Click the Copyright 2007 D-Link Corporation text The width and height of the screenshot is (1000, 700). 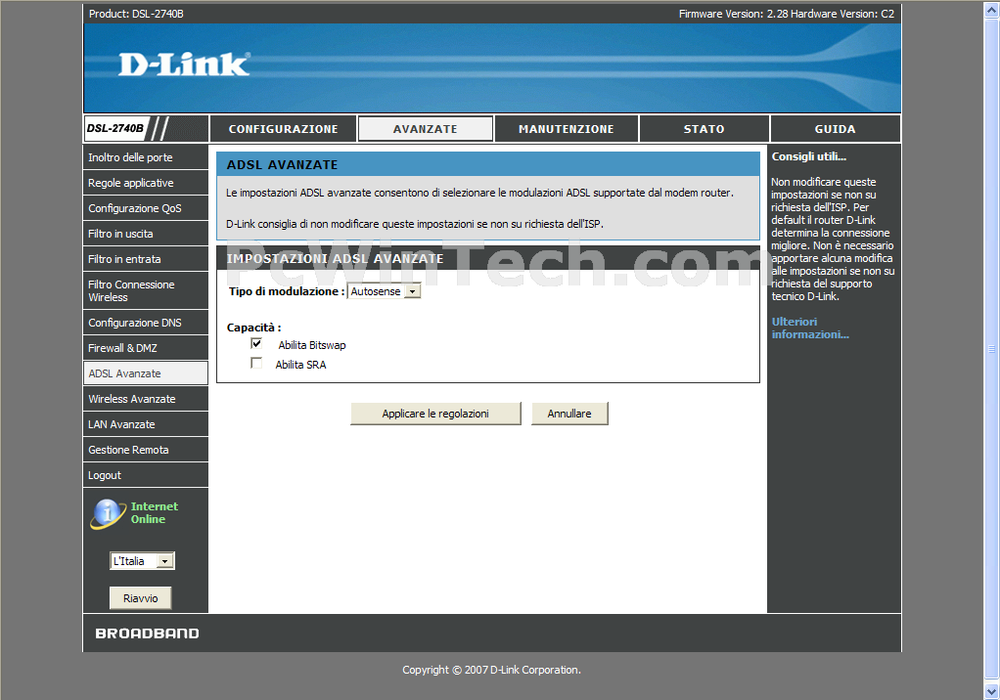point(491,670)
